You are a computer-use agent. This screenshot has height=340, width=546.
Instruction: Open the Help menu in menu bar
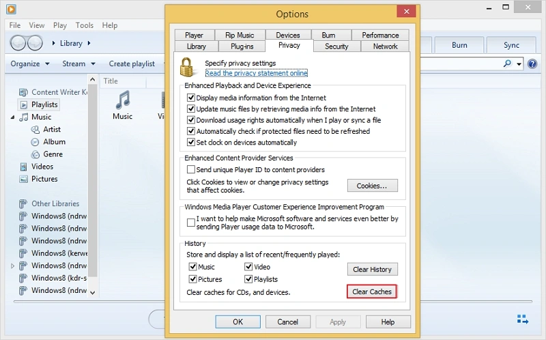(110, 25)
